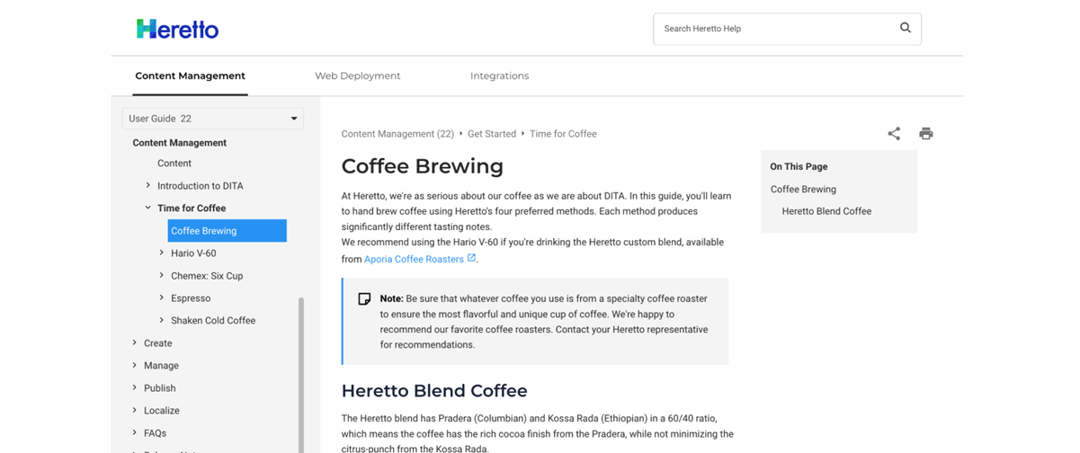
Task: Click the search magnifier icon
Action: pyautogui.click(x=905, y=28)
